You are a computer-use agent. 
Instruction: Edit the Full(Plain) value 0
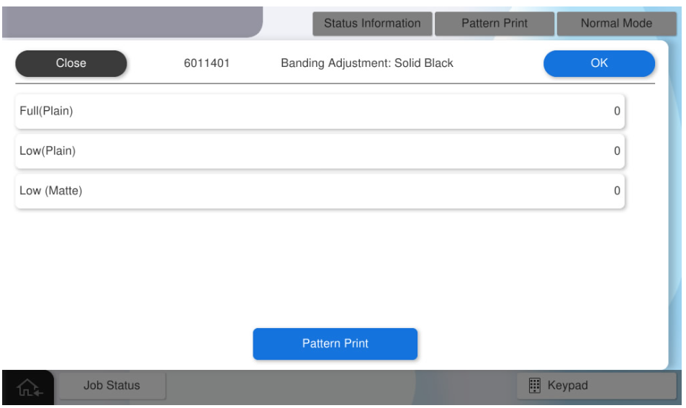(x=616, y=112)
